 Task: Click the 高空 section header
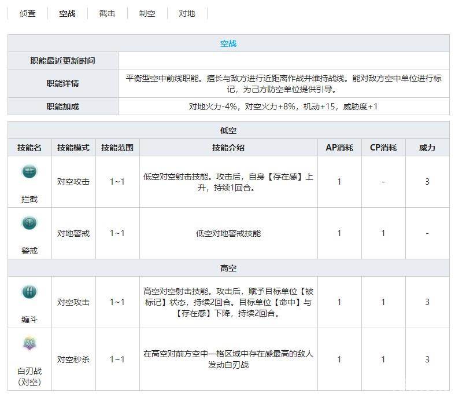coord(228,268)
